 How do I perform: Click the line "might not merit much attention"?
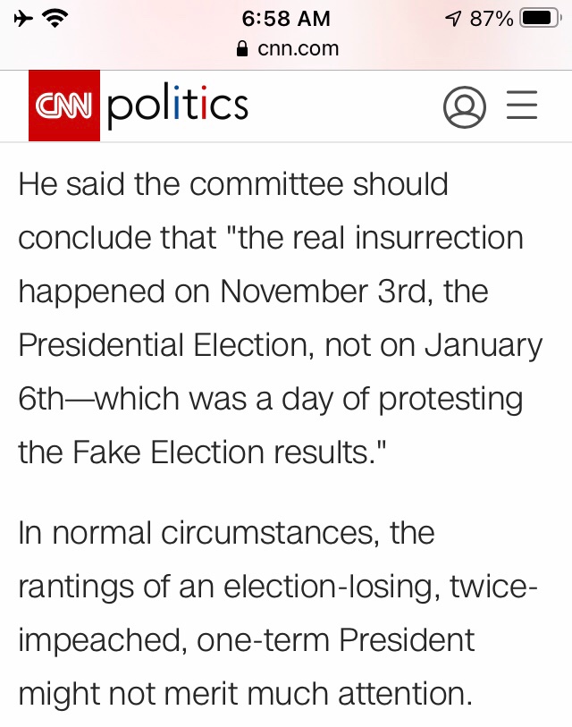point(244,694)
